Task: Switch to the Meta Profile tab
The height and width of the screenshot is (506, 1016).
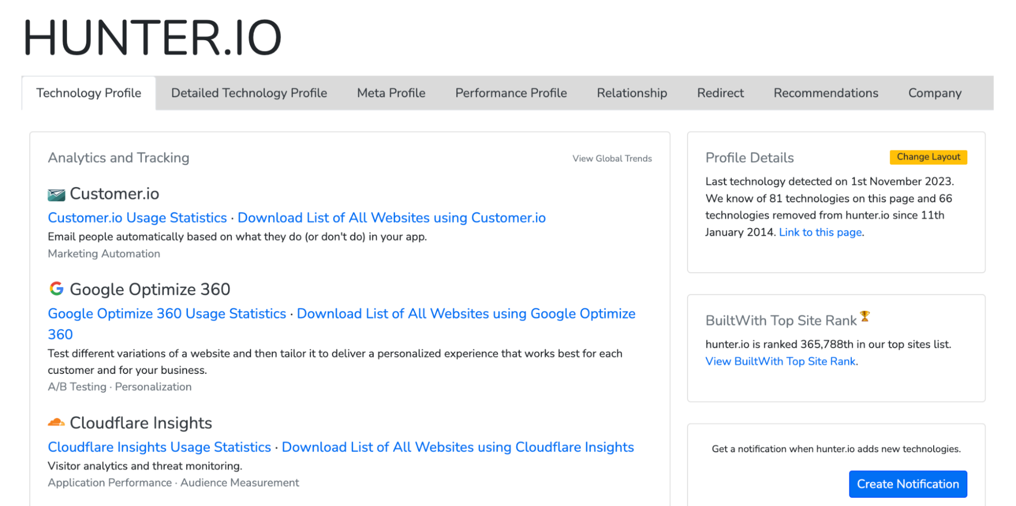Action: point(391,93)
